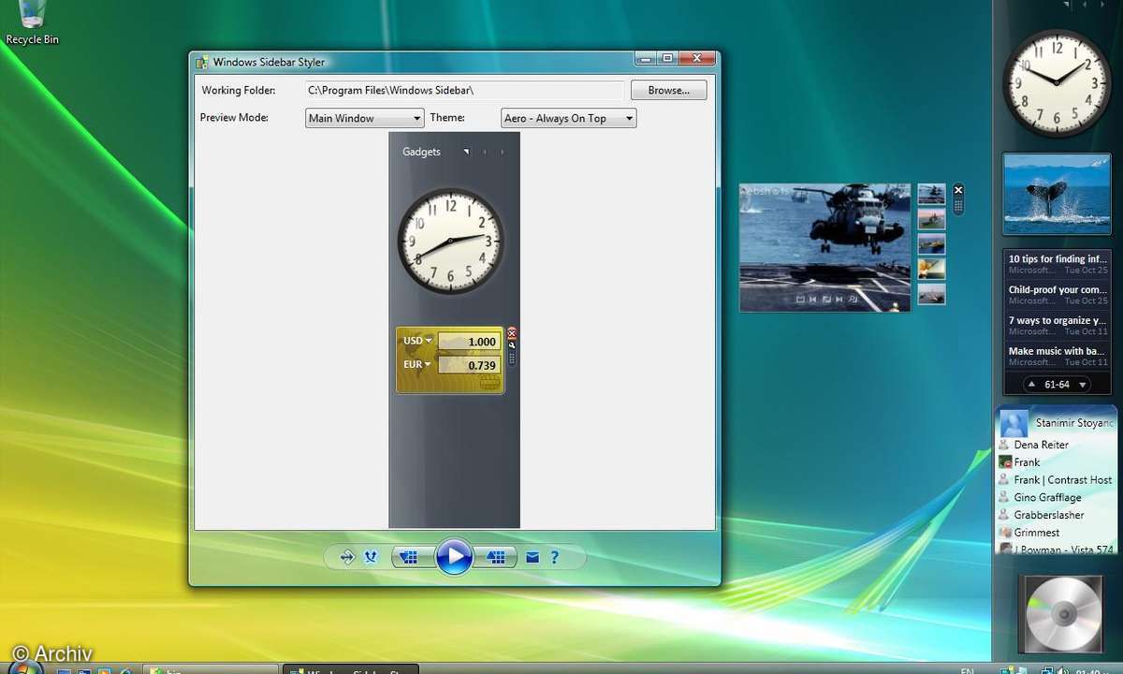Click the down-arrow grid button left of play
The width and height of the screenshot is (1123, 674).
pos(410,557)
